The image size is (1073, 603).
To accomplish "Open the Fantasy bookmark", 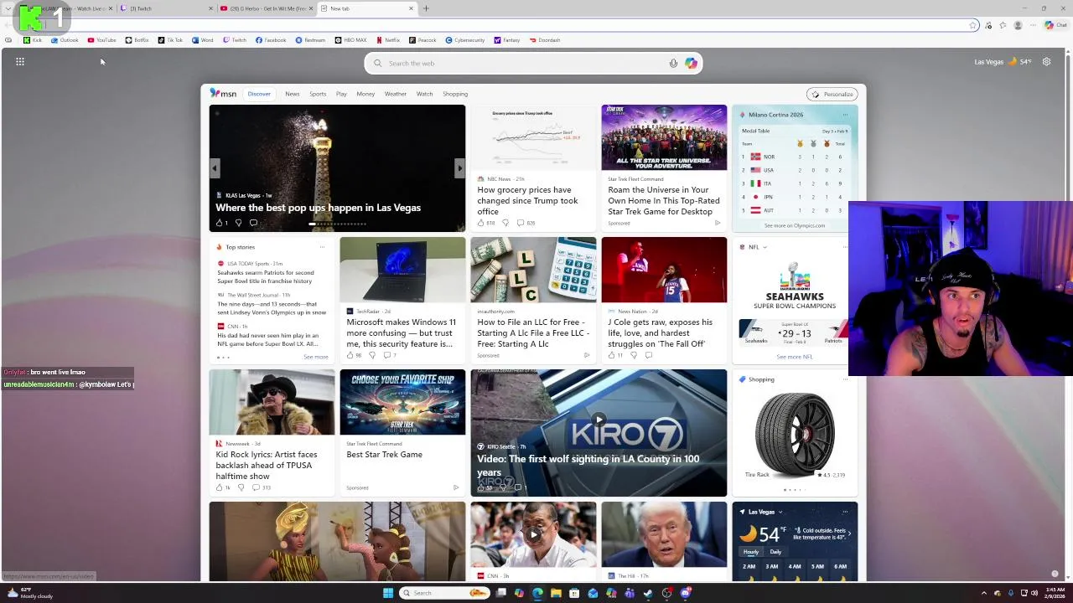I will tap(507, 40).
